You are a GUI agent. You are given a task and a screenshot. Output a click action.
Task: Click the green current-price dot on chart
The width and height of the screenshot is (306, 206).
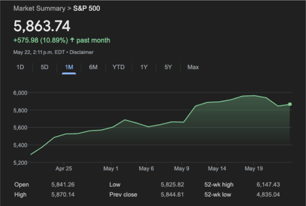(290, 104)
